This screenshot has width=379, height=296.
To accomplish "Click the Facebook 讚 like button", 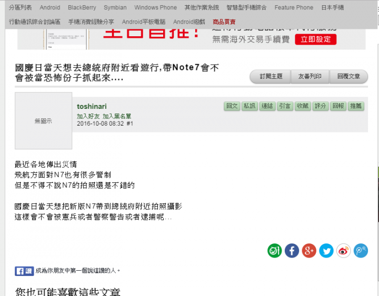I will tap(24, 271).
